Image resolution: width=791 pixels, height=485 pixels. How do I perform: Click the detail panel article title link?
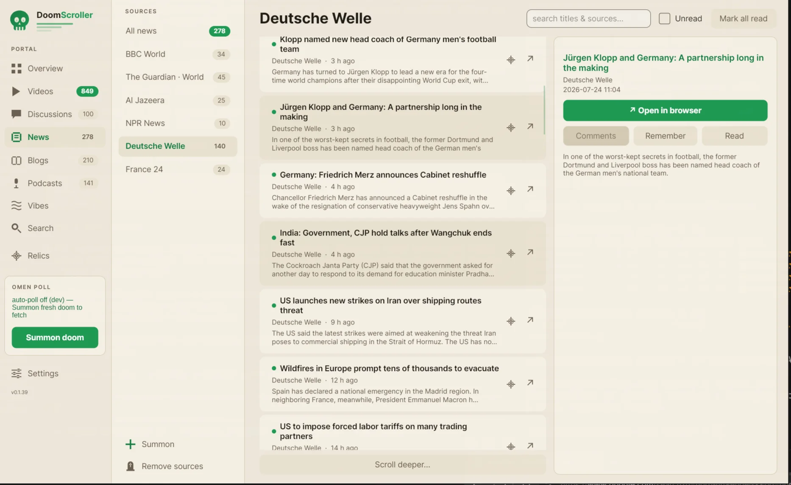663,63
